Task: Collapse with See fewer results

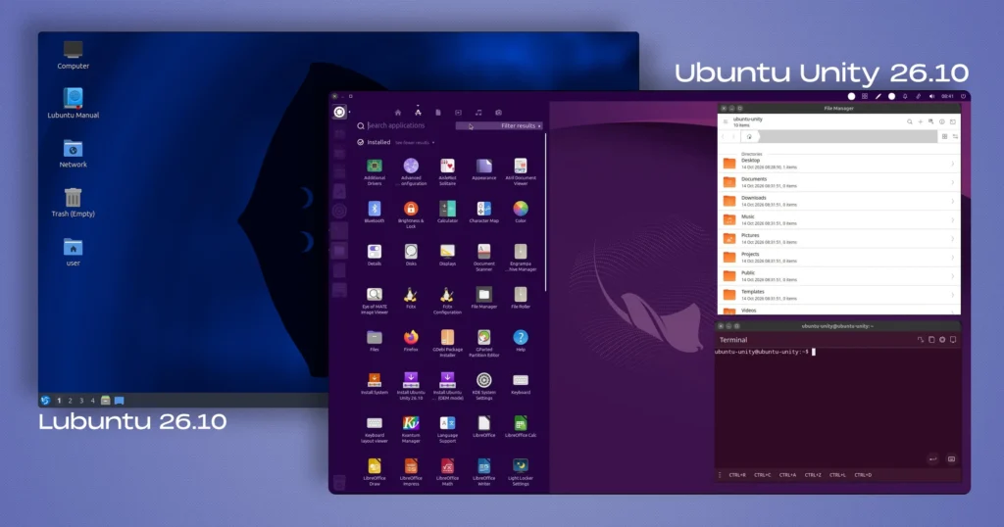Action: (415, 143)
